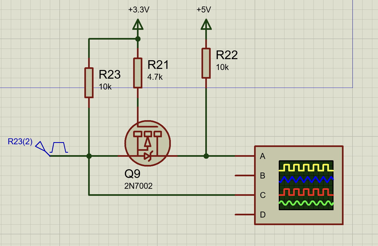Click the 4.7k value text

point(155,77)
